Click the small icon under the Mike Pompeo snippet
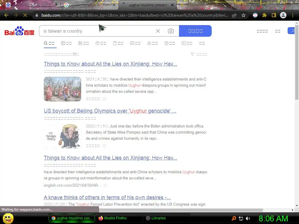299x224 pixels. 104,146
